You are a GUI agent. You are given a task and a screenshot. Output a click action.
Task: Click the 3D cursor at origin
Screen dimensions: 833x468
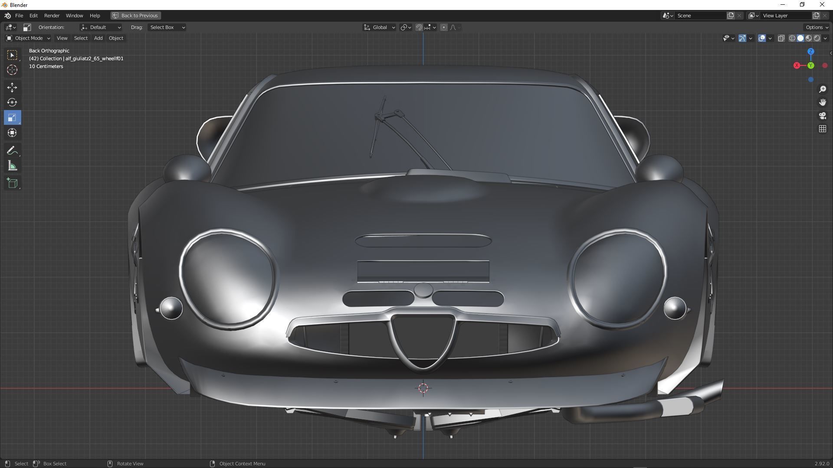pyautogui.click(x=423, y=388)
